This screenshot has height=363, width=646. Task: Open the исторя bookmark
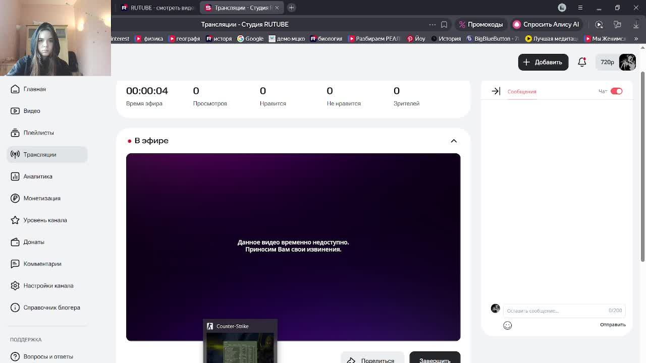(219, 39)
